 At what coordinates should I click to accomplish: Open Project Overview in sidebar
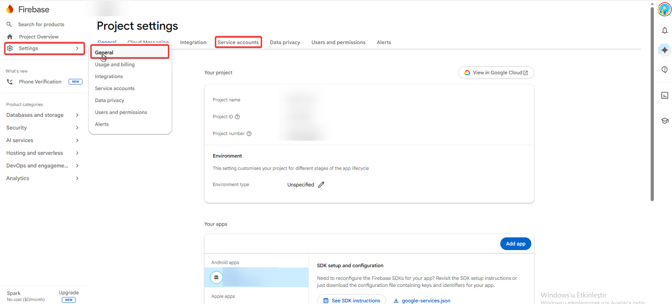pos(39,37)
